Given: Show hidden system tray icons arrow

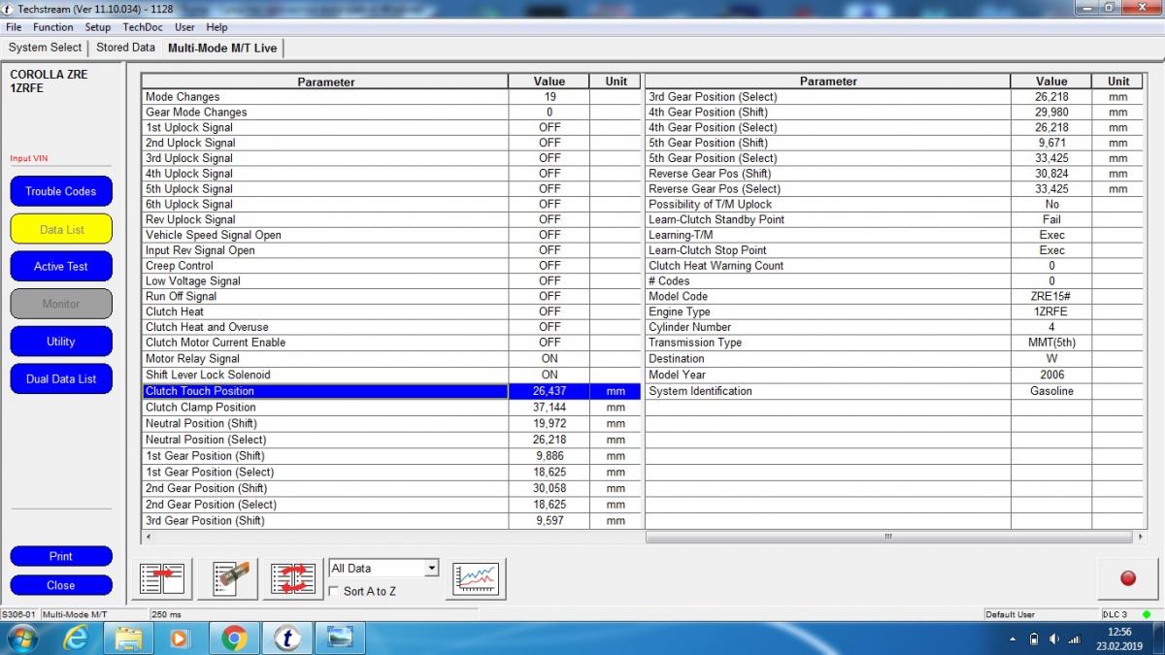Looking at the screenshot, I should coord(1013,639).
